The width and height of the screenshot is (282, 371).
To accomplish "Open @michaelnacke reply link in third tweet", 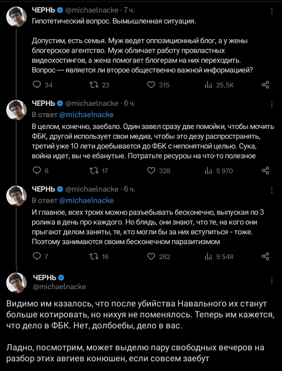I will [86, 200].
